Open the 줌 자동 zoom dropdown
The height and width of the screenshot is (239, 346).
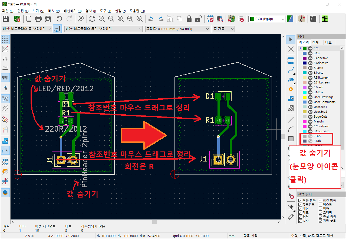pyautogui.click(x=223, y=29)
